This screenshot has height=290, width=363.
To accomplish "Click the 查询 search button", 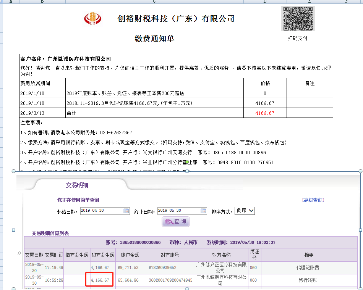I will [176, 222].
